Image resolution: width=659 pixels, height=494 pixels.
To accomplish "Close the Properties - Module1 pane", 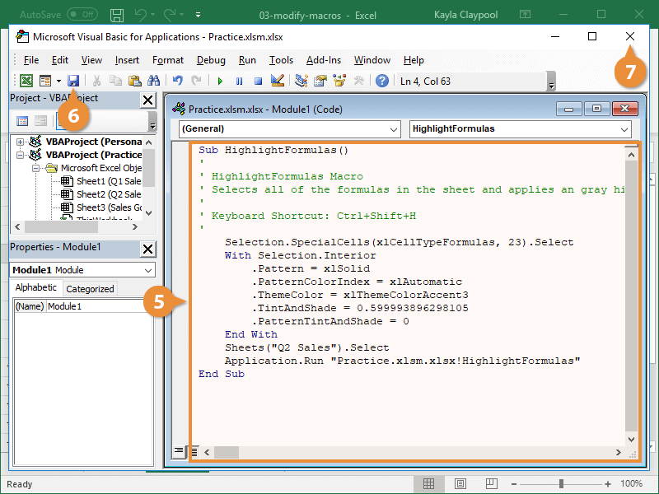I will coord(147,248).
